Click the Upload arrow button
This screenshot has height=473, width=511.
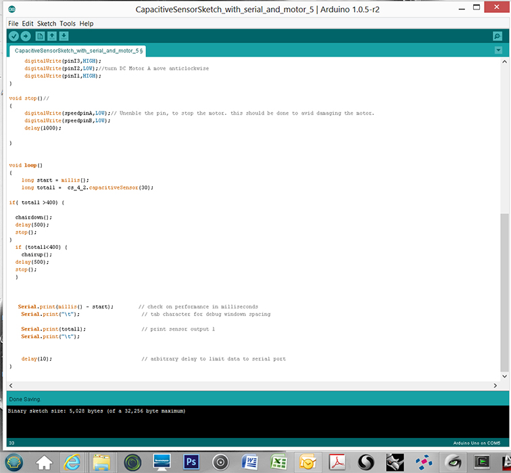(x=26, y=36)
